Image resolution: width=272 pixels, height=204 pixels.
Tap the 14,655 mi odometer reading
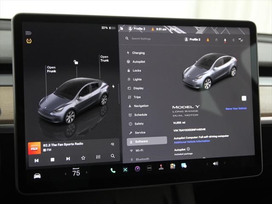(179, 123)
